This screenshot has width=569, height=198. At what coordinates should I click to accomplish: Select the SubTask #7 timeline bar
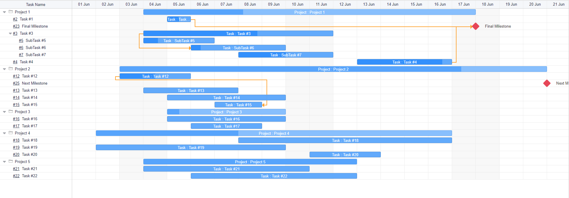[286, 55]
